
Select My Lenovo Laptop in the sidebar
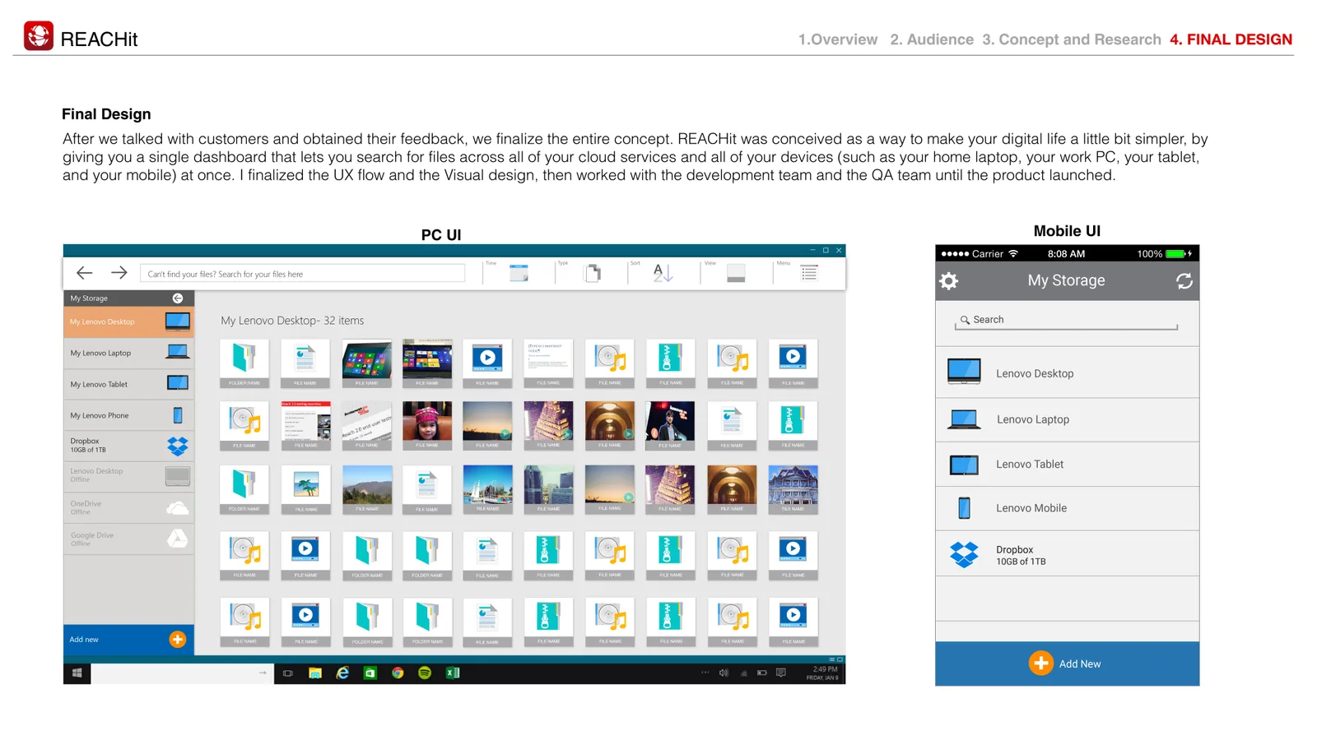click(x=129, y=353)
